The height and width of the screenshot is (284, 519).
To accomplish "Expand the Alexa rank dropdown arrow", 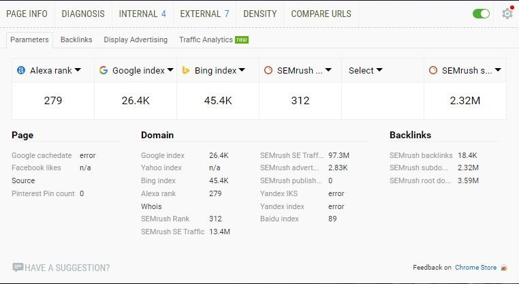I will [78, 70].
